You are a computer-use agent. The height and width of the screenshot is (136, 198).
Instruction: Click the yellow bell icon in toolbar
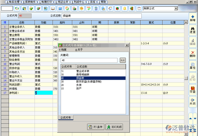click(124, 8)
